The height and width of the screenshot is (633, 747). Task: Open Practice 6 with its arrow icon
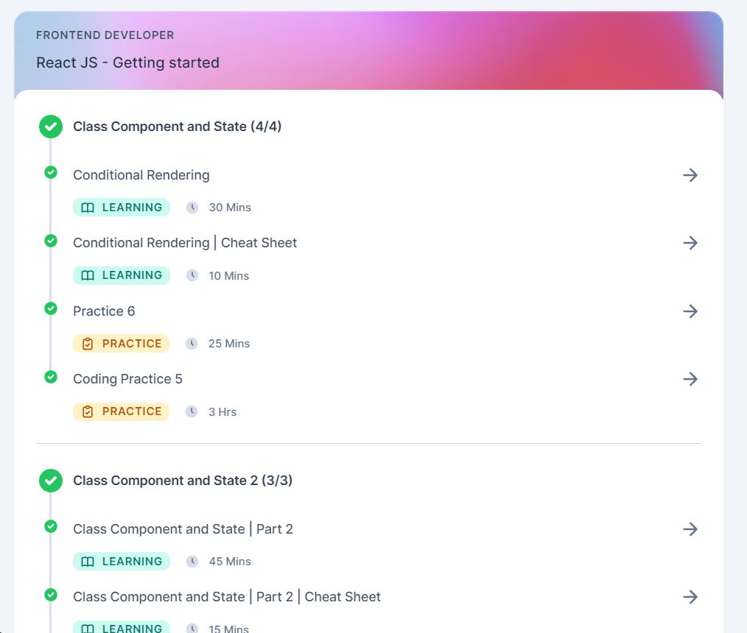(690, 311)
